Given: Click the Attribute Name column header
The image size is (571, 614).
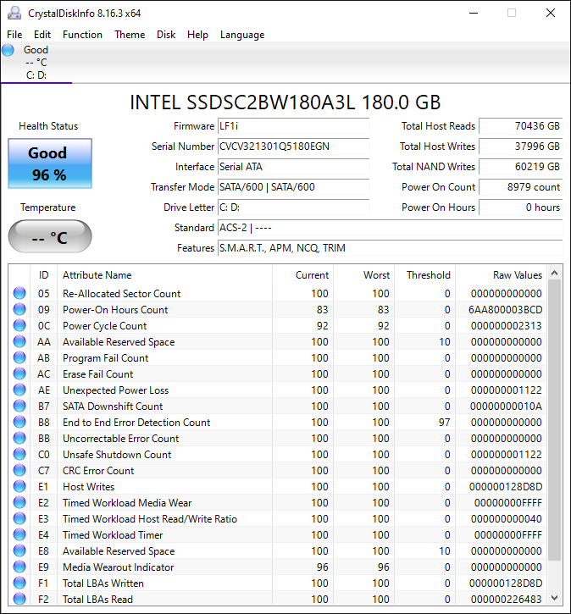Looking at the screenshot, I should click(164, 275).
